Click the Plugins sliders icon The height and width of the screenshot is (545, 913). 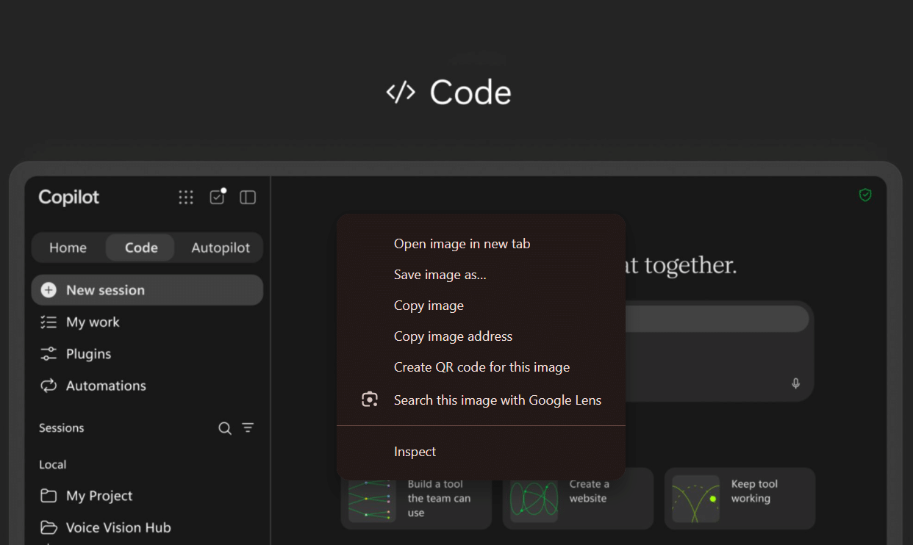tap(49, 353)
